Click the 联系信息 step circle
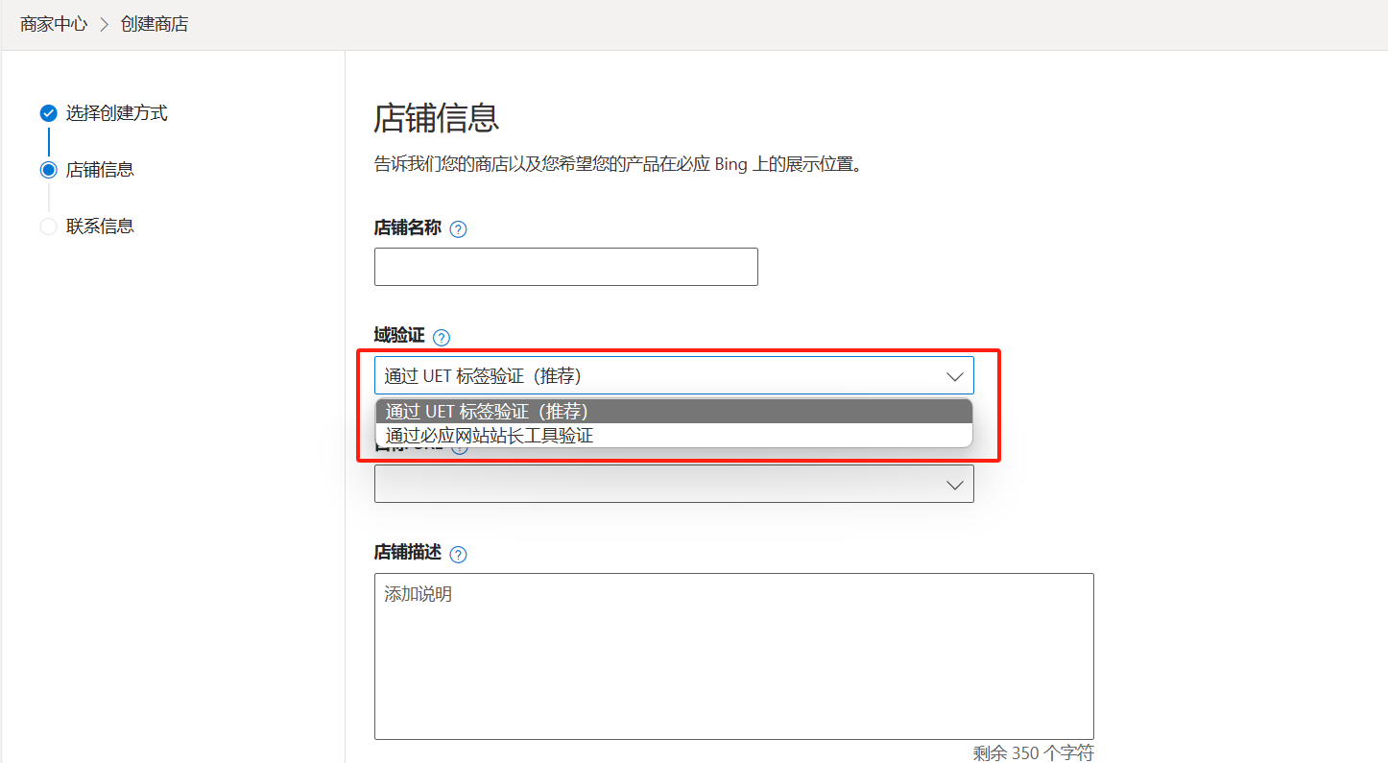 (x=48, y=227)
